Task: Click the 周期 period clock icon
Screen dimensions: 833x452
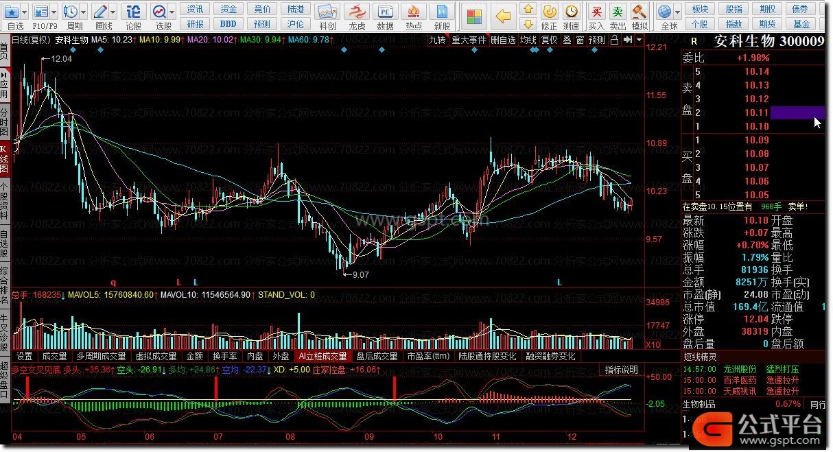Action: coord(71,12)
